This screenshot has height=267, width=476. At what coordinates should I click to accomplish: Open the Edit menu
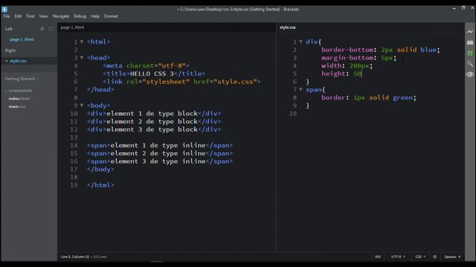18,16
